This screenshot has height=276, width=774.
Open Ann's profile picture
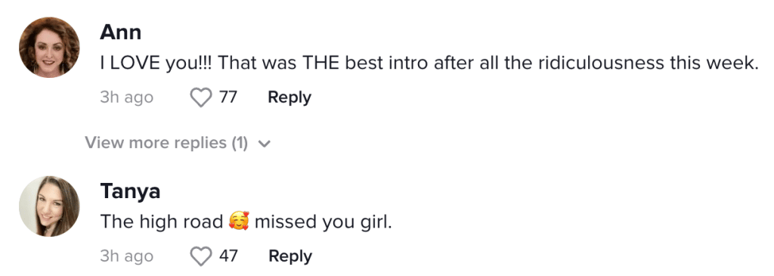point(49,48)
